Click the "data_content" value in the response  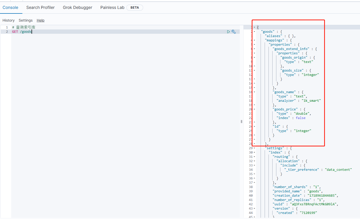(338, 170)
